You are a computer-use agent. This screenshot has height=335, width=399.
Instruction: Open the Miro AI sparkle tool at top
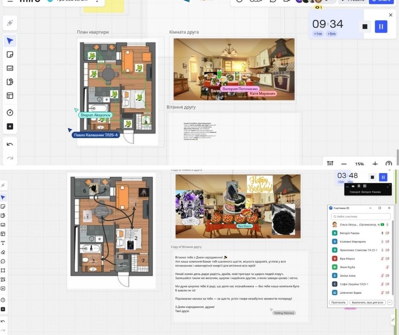(x=10, y=23)
